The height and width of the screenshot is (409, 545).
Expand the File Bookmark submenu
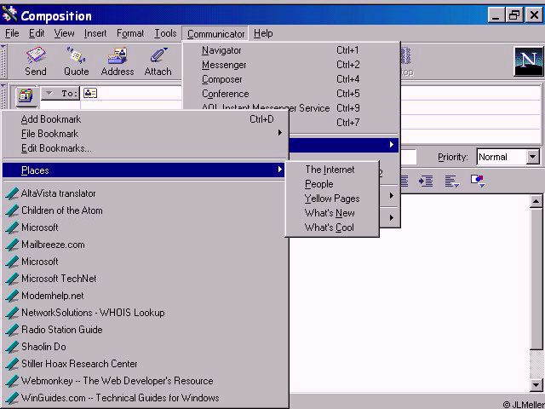(x=146, y=134)
